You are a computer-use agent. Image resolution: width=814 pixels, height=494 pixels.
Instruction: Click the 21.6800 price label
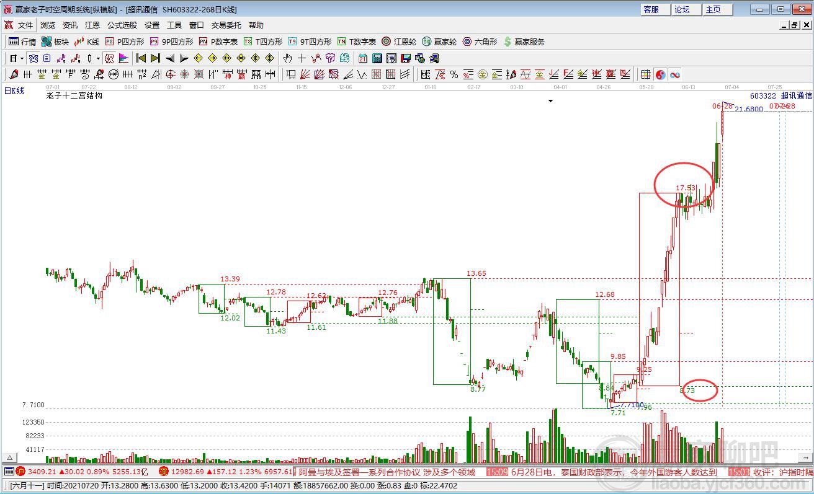(x=749, y=109)
